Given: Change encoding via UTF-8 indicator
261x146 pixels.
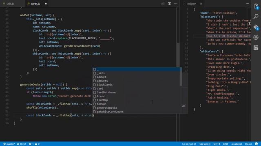Looking at the screenshot, I should [217, 144].
